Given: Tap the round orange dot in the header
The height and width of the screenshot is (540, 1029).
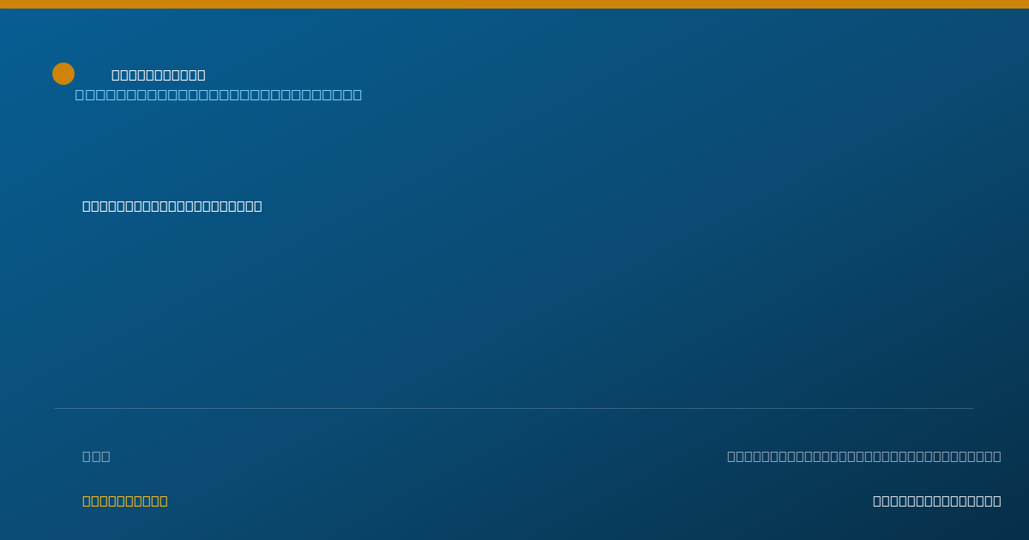Looking at the screenshot, I should pos(63,74).
